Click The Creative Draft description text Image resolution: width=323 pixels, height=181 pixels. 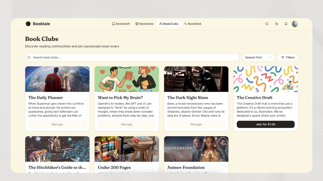point(264,110)
